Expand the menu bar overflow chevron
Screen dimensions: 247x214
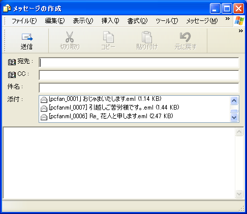[x=228, y=19]
